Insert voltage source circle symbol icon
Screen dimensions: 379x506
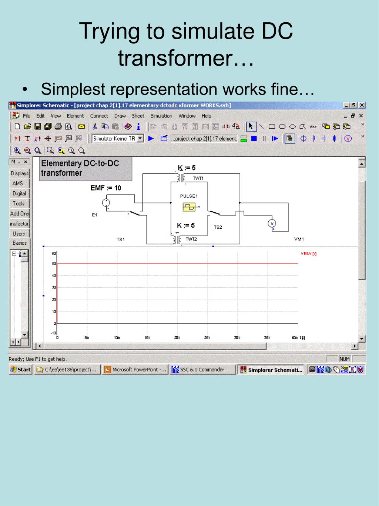[x=303, y=139]
